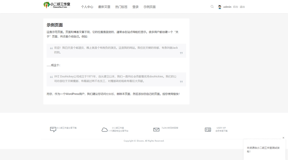The image size is (288, 160).
Task: Close the bottom-right notification popup
Action: click(x=283, y=138)
